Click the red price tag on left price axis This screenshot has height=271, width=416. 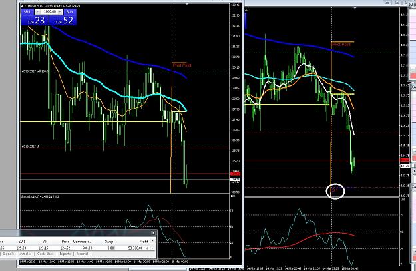(235, 174)
